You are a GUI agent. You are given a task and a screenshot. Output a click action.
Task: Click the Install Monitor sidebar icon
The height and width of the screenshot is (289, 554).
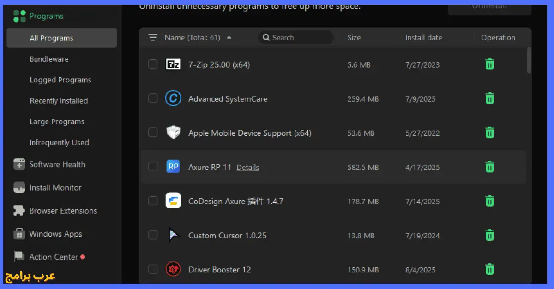pos(19,188)
